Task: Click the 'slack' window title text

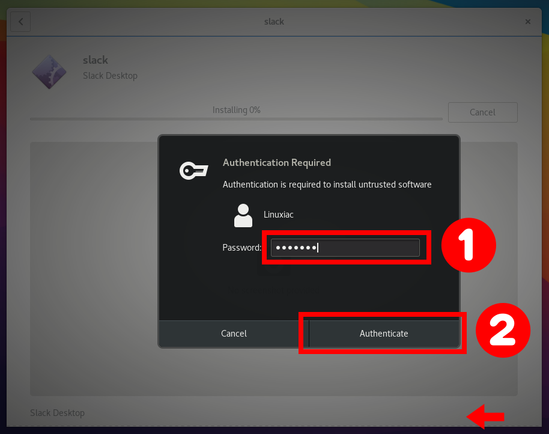Action: coord(274,22)
